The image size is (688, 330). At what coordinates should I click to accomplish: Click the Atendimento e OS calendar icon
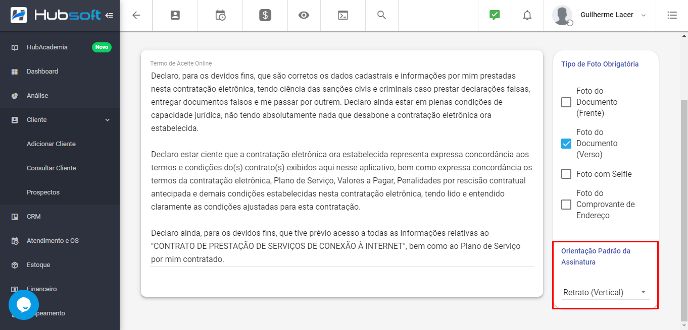pos(15,241)
